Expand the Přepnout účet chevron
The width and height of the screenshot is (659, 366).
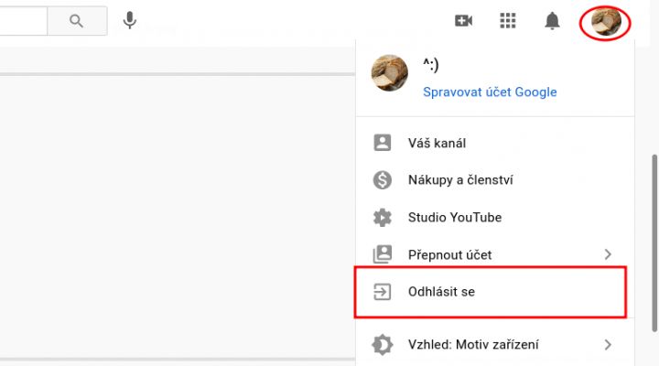[608, 254]
